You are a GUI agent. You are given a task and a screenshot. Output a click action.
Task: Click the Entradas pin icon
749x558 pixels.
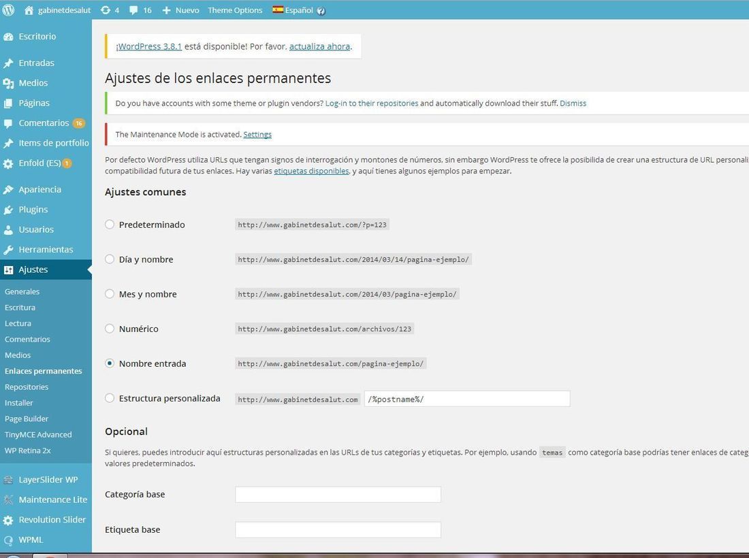[8, 63]
